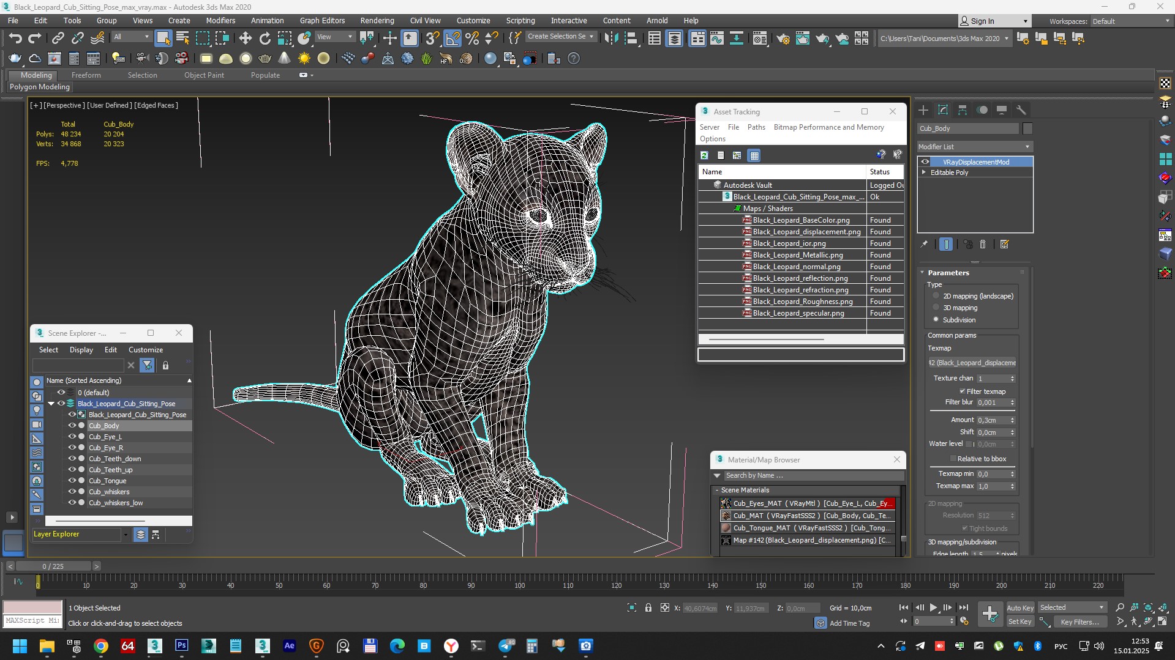Click the Selection Lock toggle icon in status bar
Viewport: 1175px width, 660px height.
coord(648,607)
